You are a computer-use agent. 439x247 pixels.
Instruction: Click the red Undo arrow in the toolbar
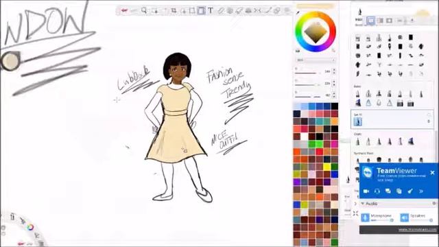coord(124,11)
